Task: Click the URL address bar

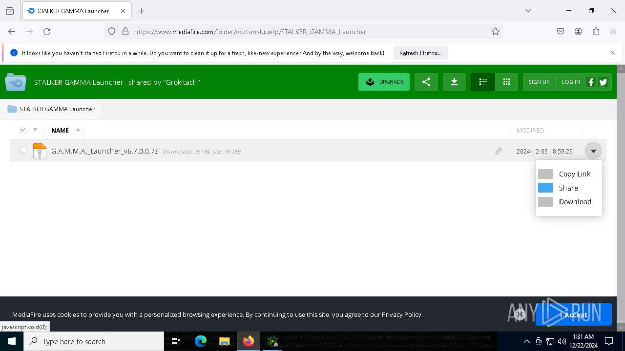Action: click(304, 32)
